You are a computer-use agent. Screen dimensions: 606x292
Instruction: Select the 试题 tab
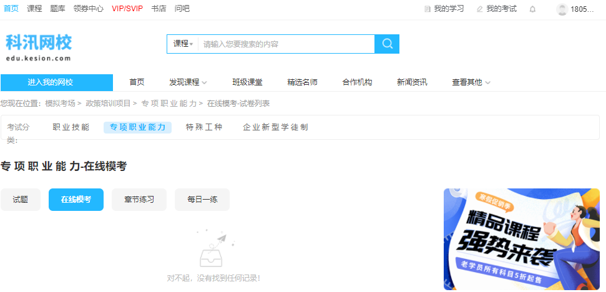21,200
